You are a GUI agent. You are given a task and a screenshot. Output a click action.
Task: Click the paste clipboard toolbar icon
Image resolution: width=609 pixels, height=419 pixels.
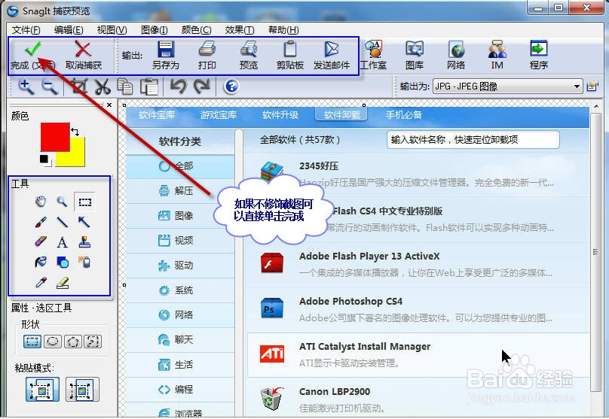pyautogui.click(x=149, y=87)
